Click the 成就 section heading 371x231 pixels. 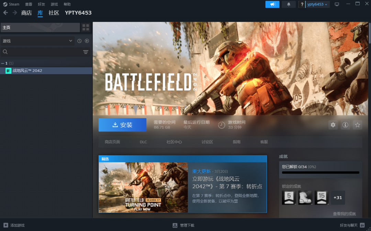point(283,157)
